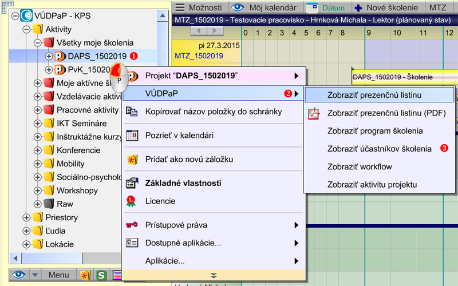Open the dropdown arrow next to Menu
The width and height of the screenshot is (458, 286).
[x=35, y=275]
